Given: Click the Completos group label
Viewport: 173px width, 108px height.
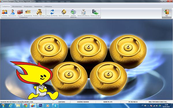Looking at the screenshot, I should click(23, 17).
